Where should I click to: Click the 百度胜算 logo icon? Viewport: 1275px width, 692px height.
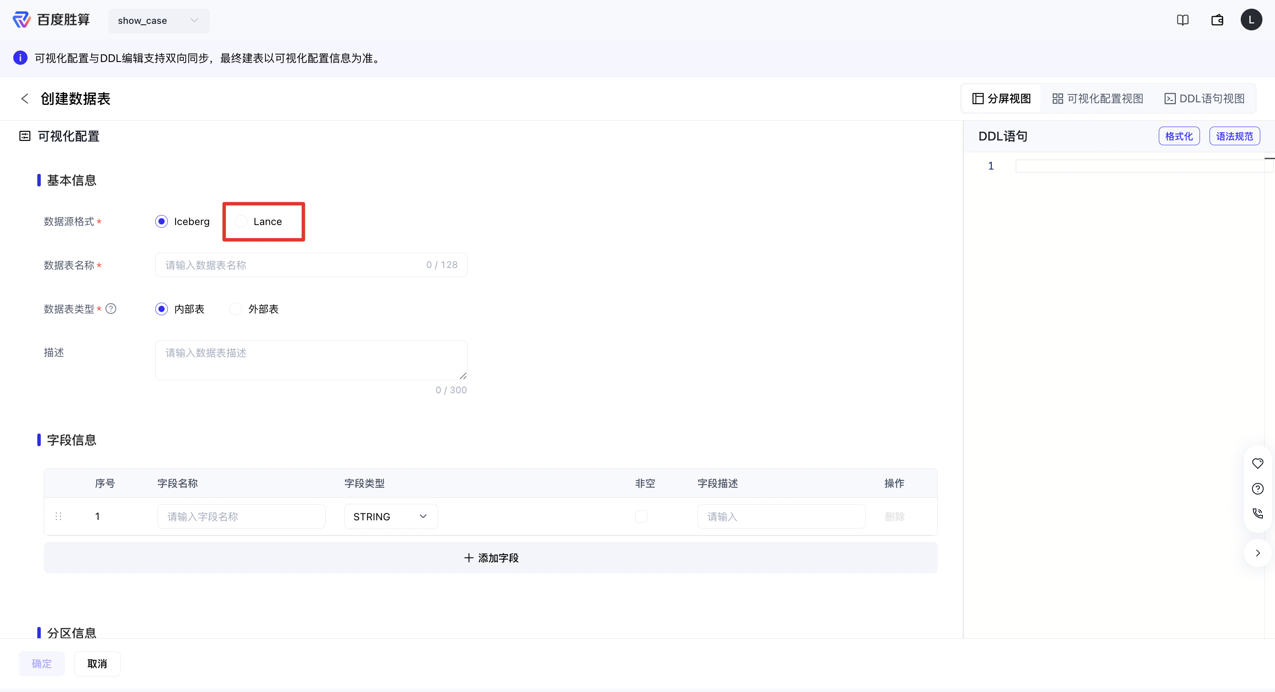tap(21, 20)
